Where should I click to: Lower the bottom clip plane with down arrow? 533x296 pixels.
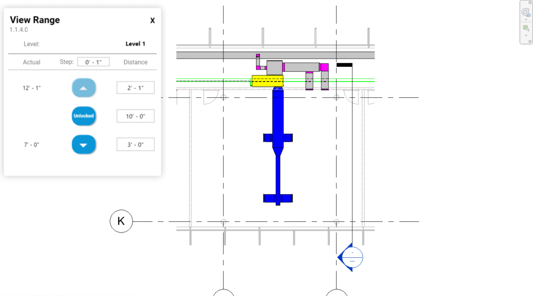point(84,145)
